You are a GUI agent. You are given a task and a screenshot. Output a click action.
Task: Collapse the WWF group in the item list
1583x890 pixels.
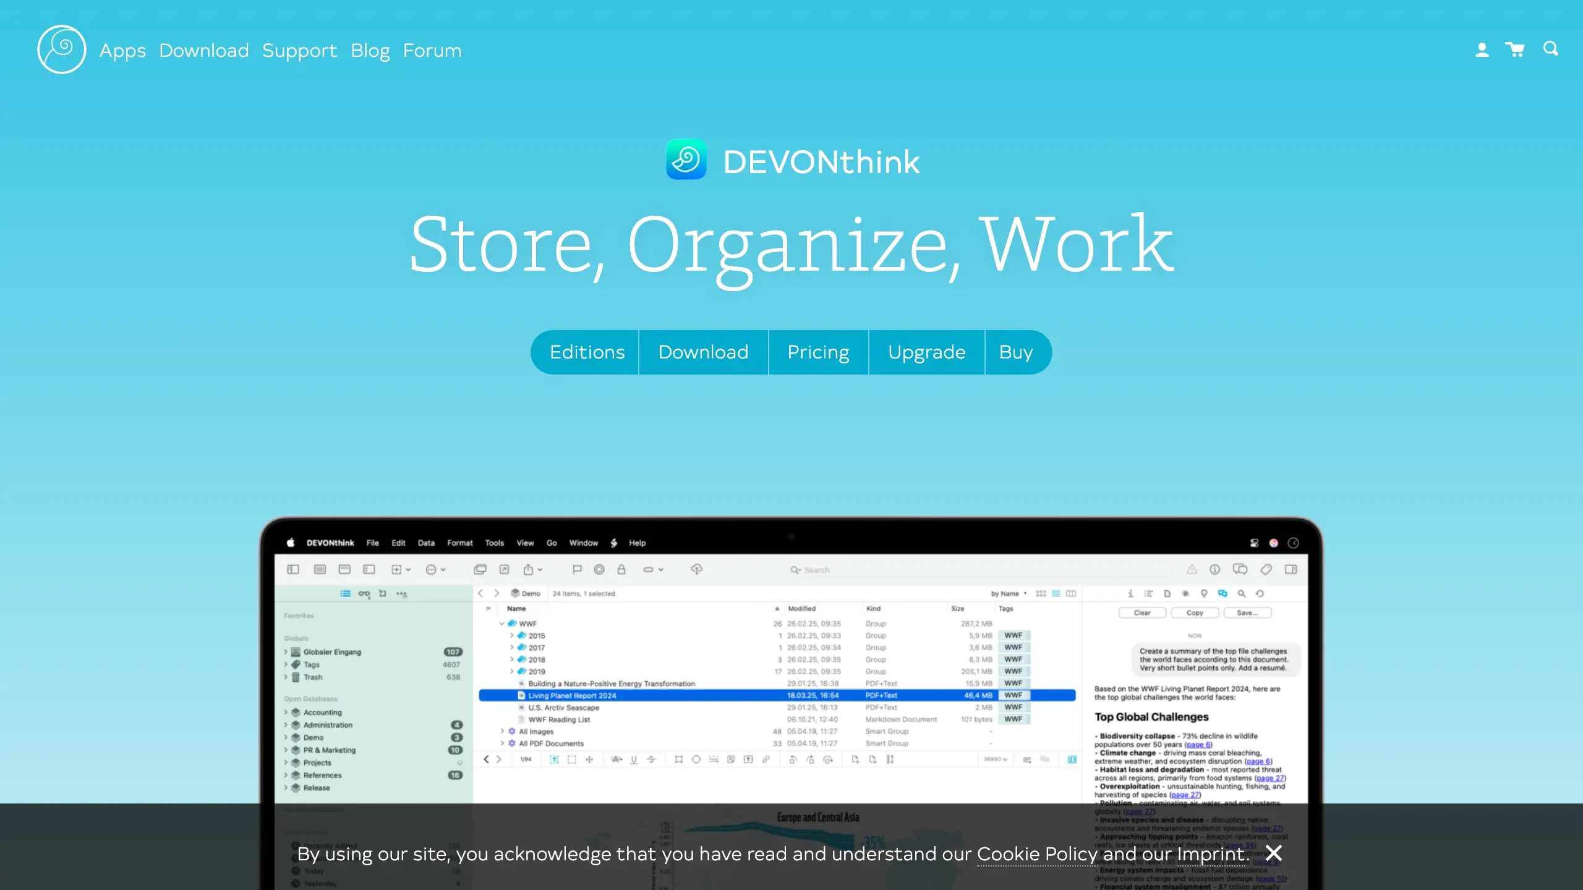pyautogui.click(x=502, y=624)
